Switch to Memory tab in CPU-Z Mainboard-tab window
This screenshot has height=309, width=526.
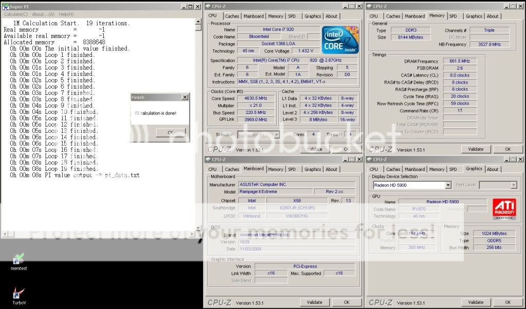[x=275, y=169]
